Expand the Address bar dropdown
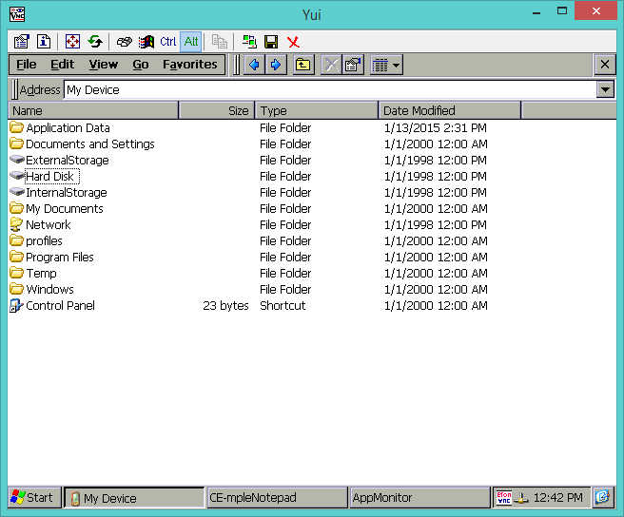 [x=605, y=89]
